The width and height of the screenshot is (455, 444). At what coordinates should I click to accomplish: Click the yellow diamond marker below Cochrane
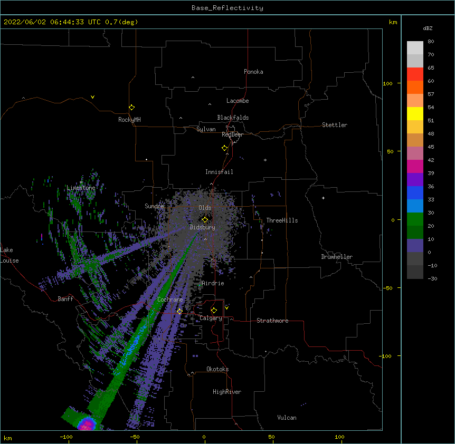[179, 311]
